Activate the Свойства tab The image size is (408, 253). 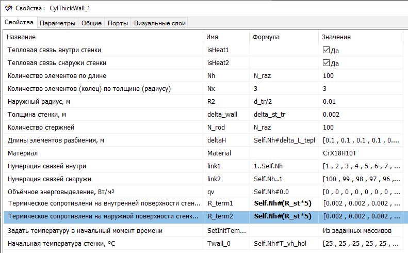pyautogui.click(x=19, y=22)
